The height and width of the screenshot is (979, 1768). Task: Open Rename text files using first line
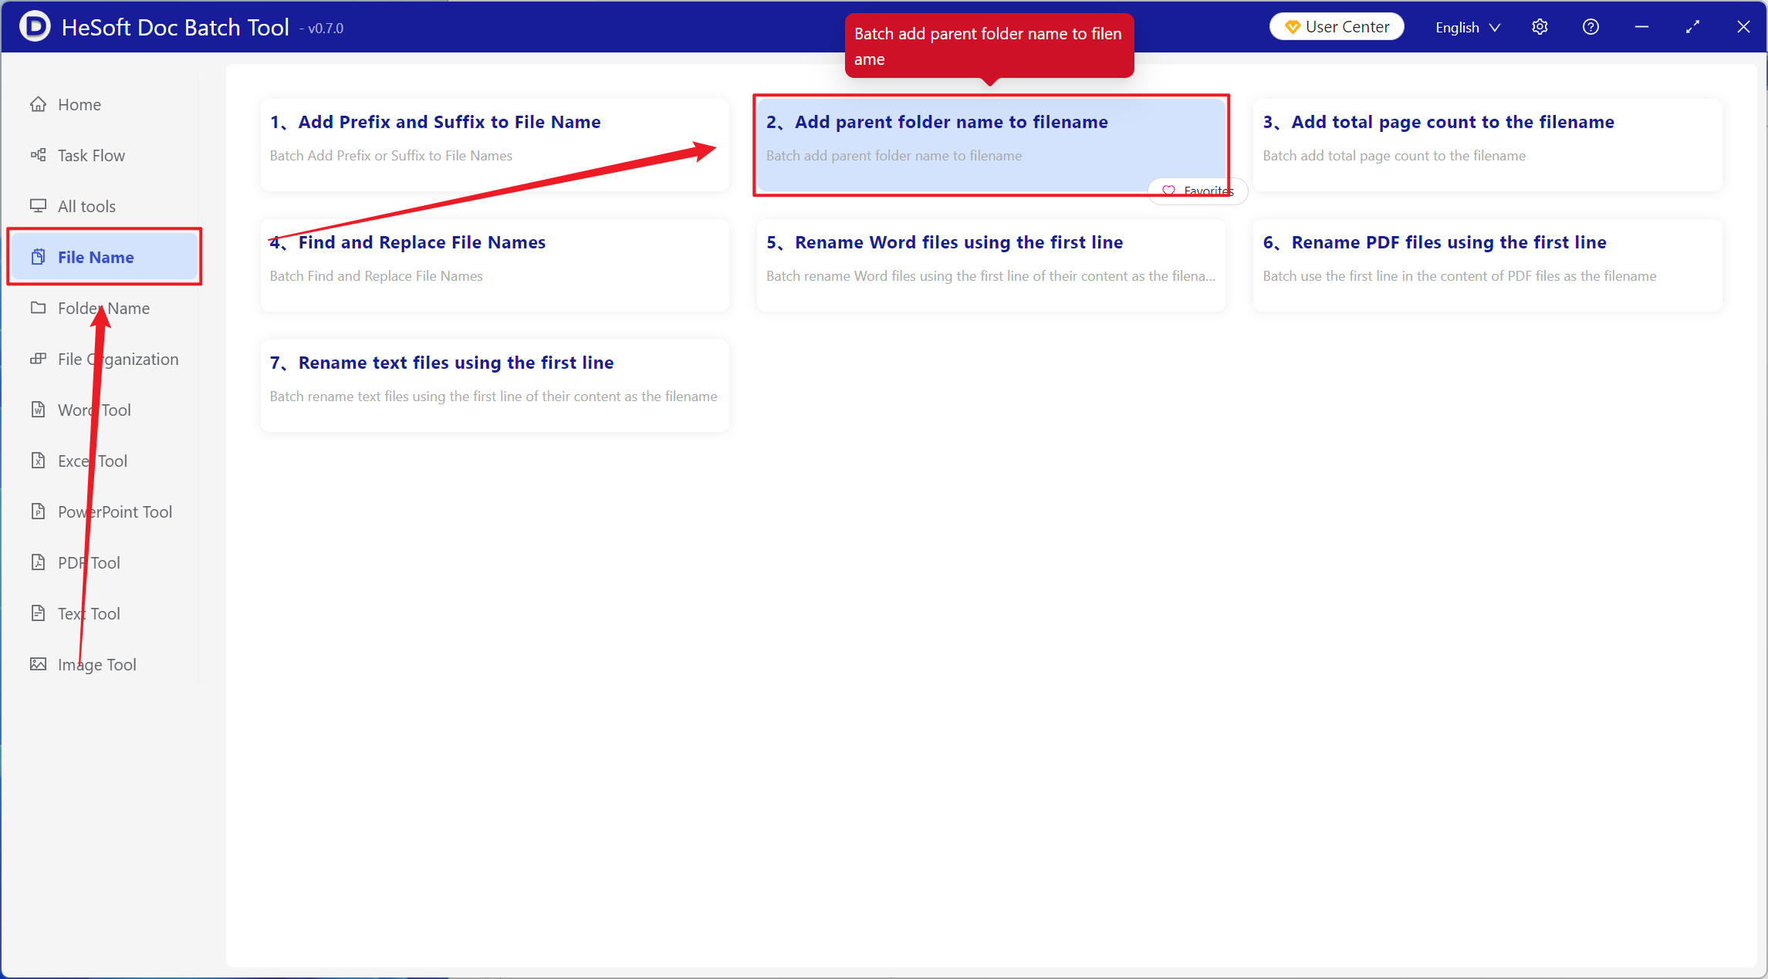click(x=455, y=363)
